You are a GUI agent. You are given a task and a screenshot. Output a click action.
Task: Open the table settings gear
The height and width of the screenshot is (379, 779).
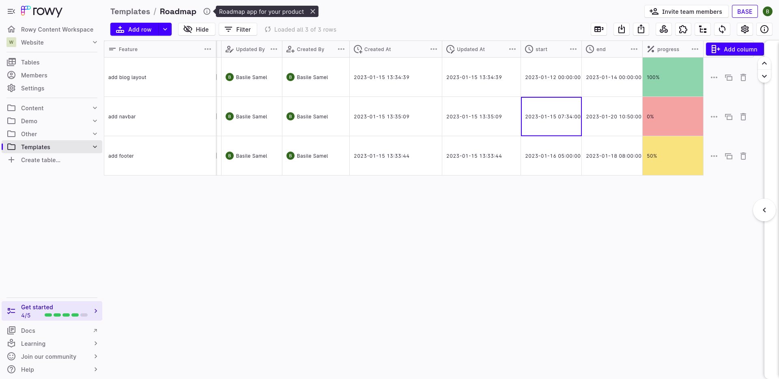coord(745,29)
